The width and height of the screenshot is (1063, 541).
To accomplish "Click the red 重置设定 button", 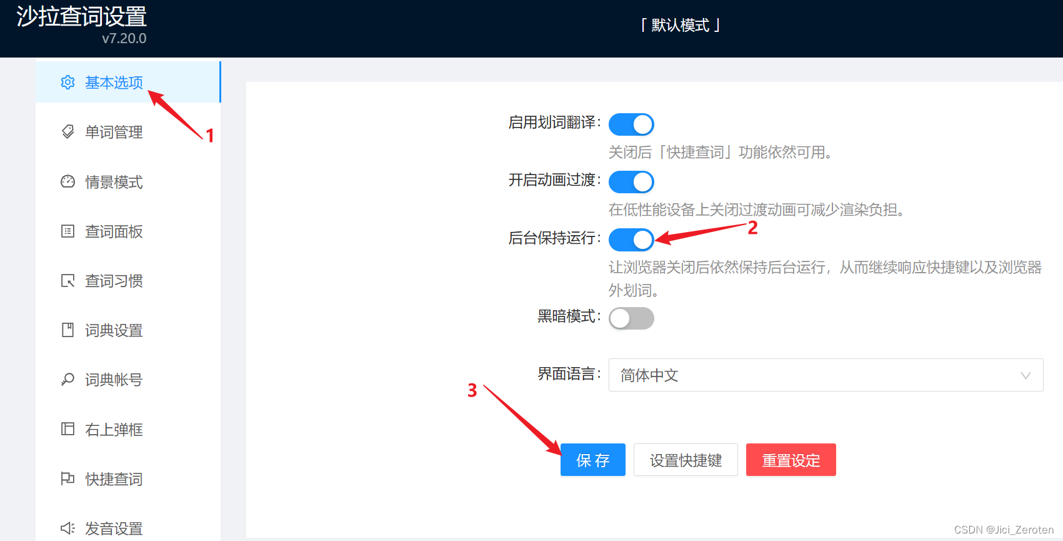I will pos(791,460).
